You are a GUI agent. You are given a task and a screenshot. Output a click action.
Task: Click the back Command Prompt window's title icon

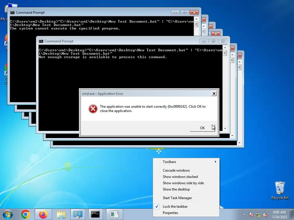coord(12,13)
